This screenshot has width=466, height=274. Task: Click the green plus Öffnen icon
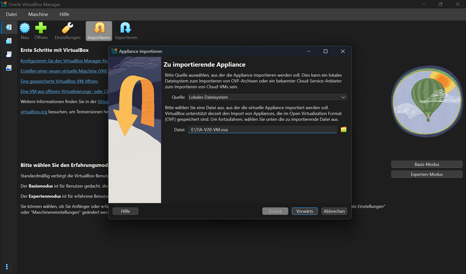(x=41, y=30)
